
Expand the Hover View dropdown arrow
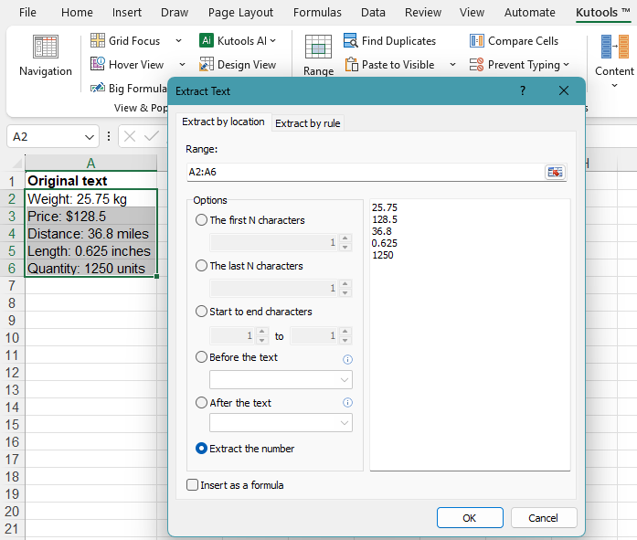(183, 64)
